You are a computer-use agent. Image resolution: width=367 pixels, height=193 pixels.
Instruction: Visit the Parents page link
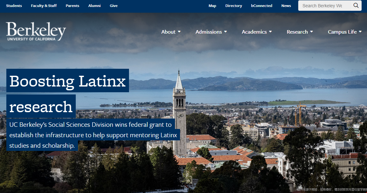73,6
